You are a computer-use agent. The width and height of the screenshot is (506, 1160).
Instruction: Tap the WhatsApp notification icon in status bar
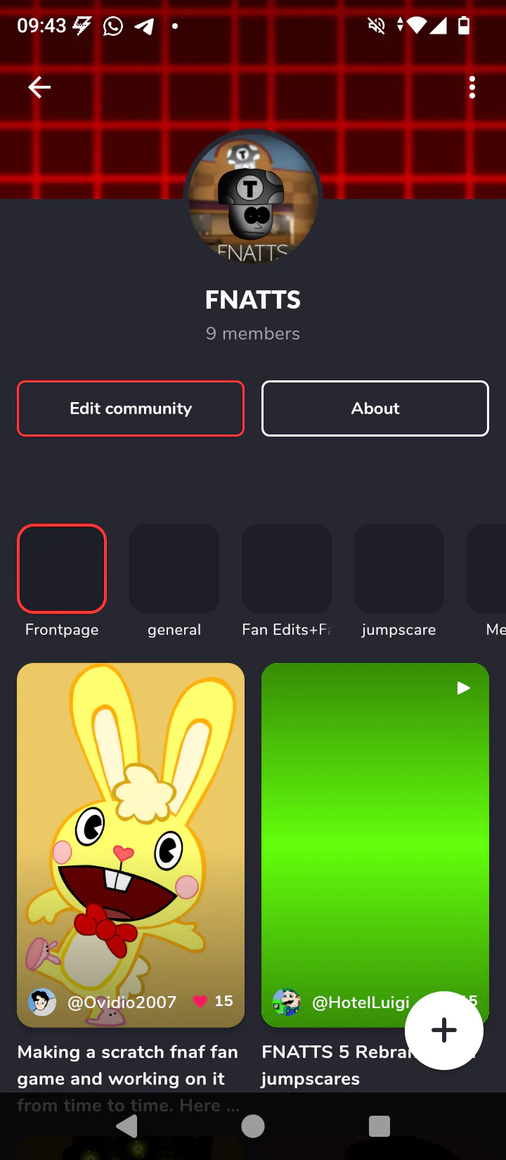(113, 27)
